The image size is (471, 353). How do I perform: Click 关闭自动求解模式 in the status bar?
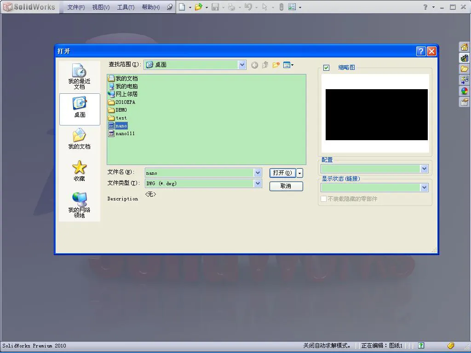327,346
